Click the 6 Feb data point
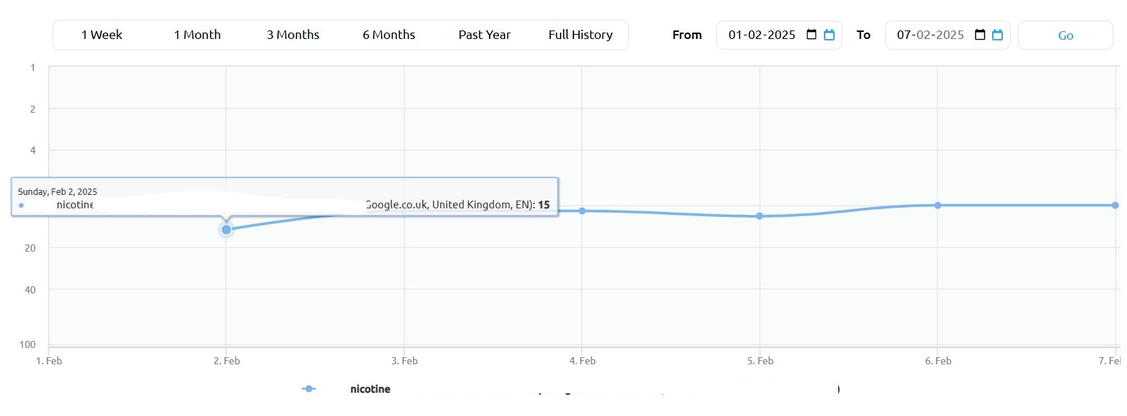Viewport: 1127px width, 416px height. coord(938,206)
